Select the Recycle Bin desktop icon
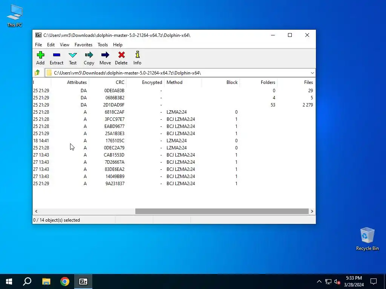The width and height of the screenshot is (386, 289). coord(367,239)
